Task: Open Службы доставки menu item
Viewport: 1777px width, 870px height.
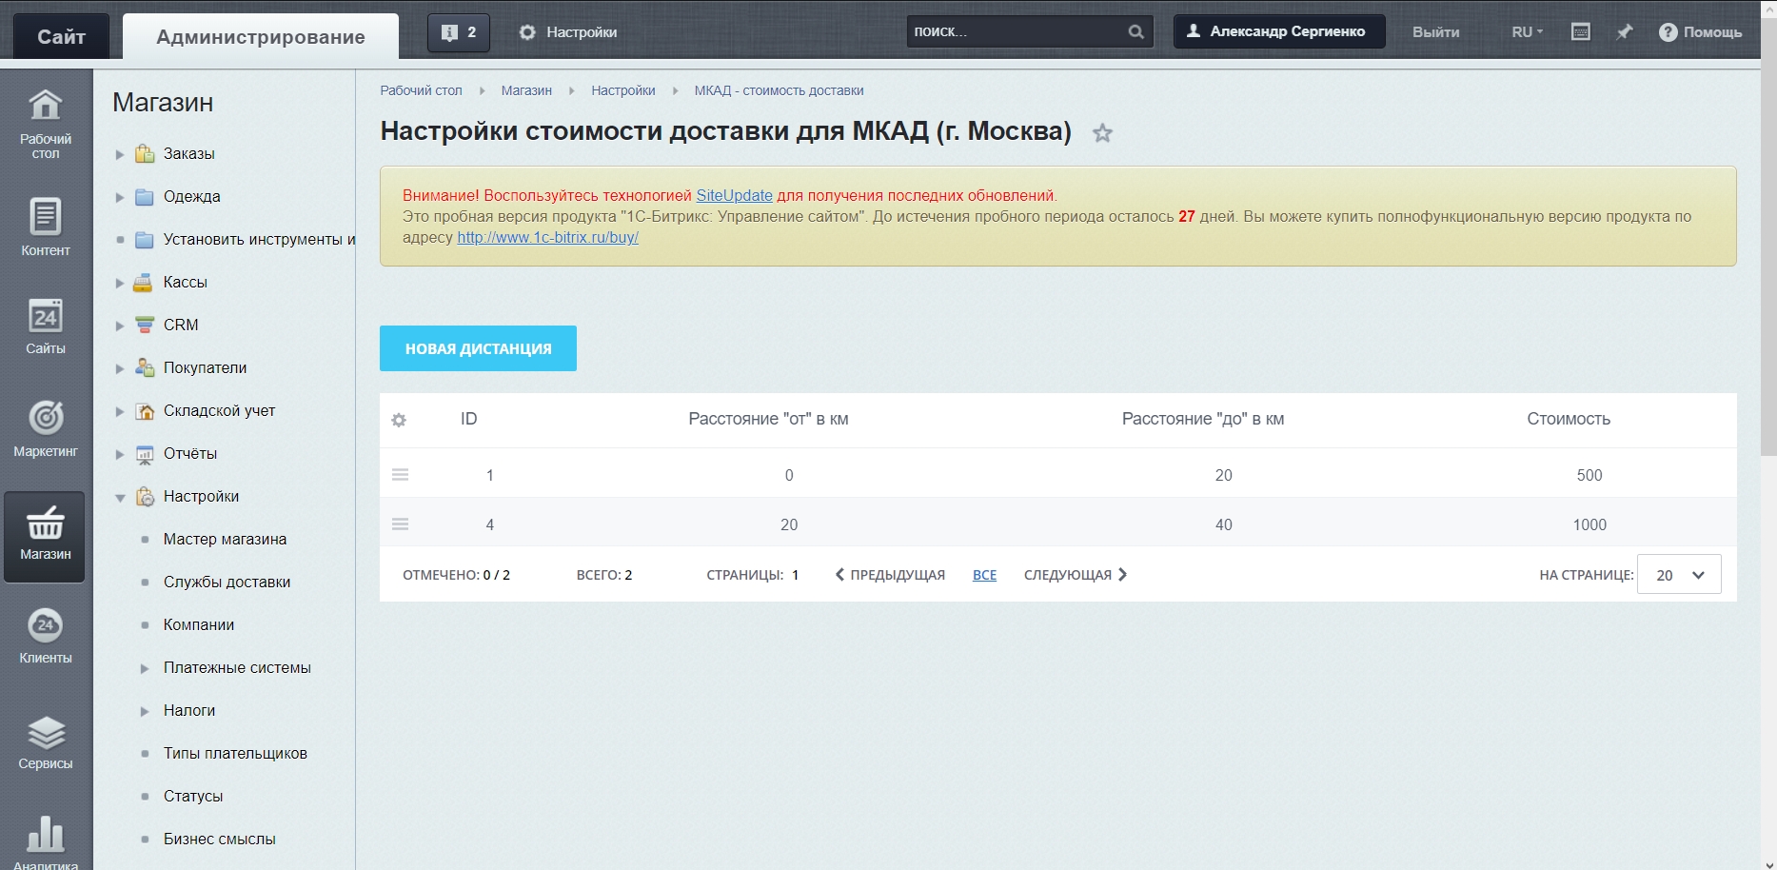Action: click(x=227, y=582)
